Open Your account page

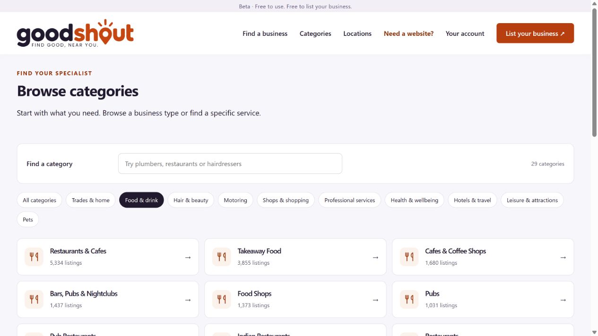pos(465,34)
